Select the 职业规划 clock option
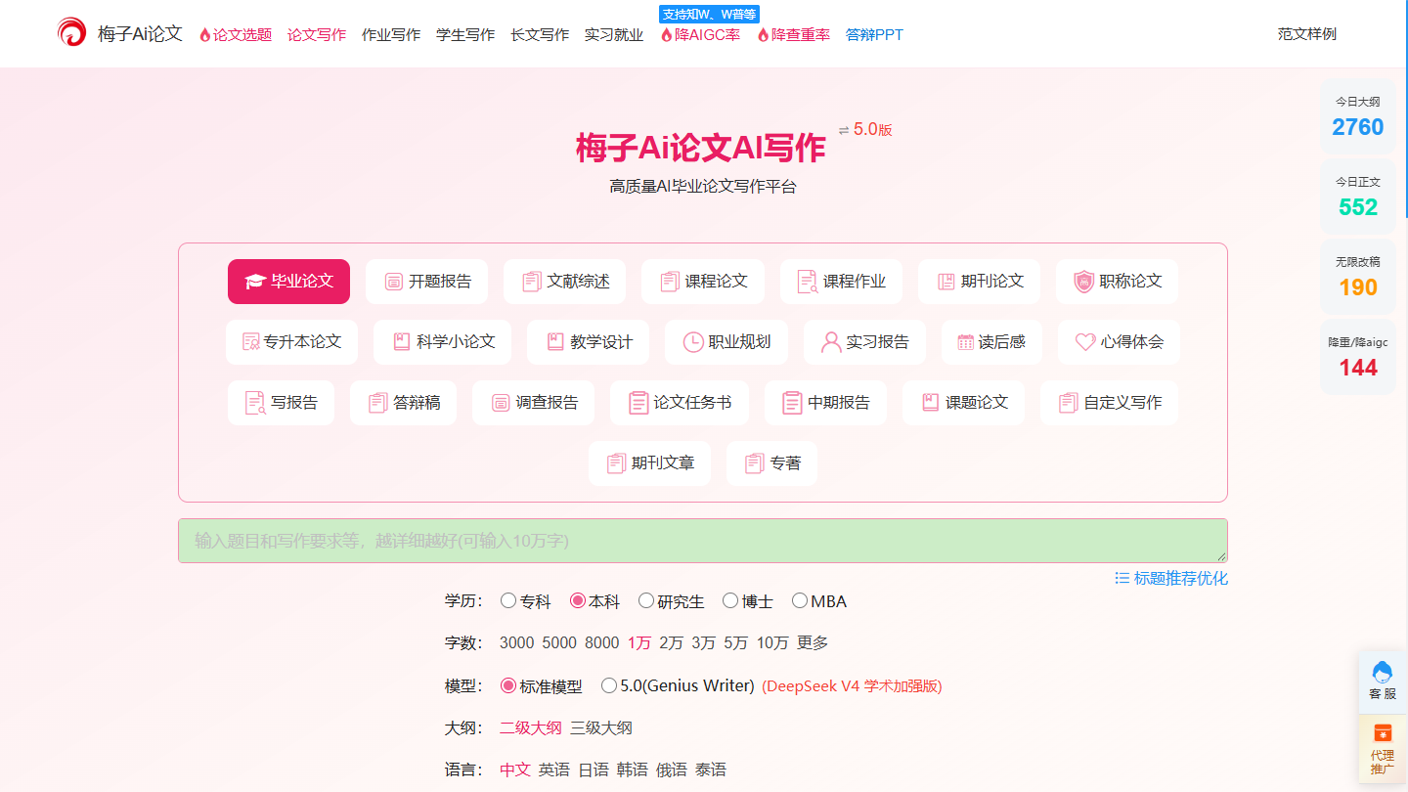This screenshot has width=1408, height=792. (726, 342)
